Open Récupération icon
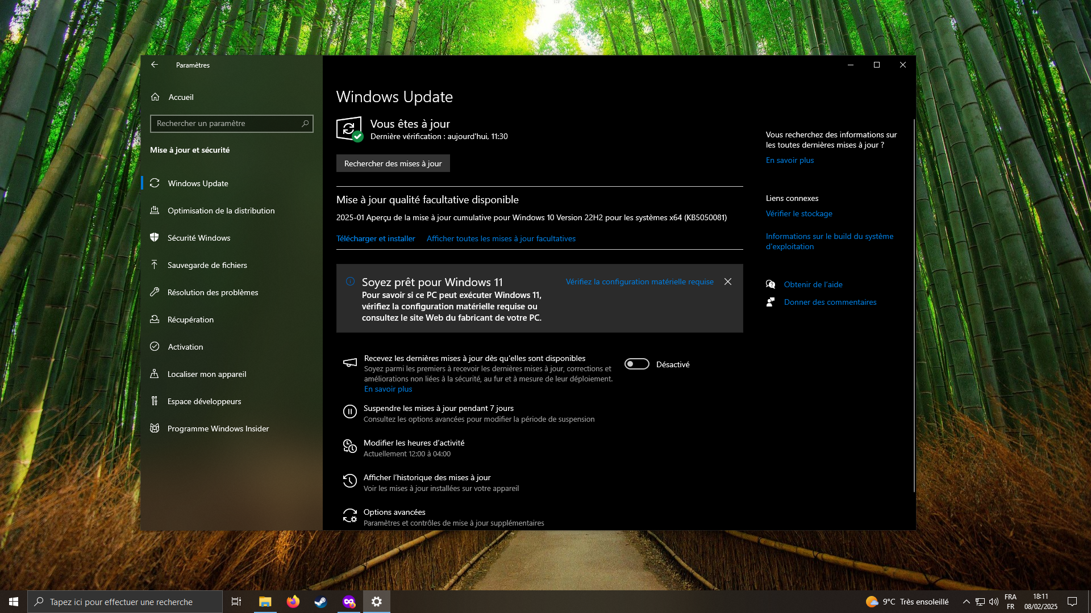Image resolution: width=1091 pixels, height=613 pixels. (155, 319)
